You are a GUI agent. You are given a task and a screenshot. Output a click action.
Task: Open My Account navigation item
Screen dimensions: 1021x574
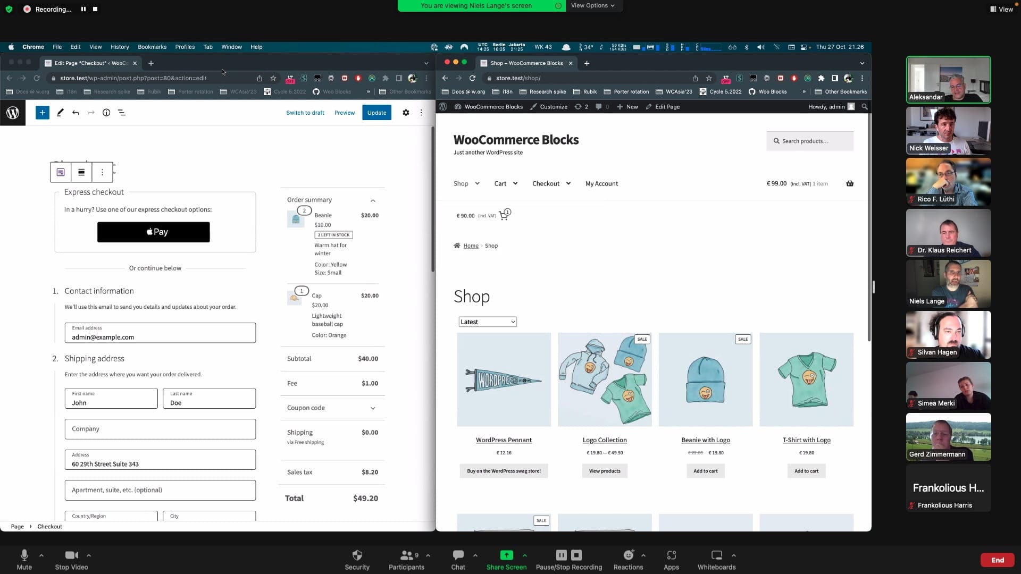pos(601,184)
